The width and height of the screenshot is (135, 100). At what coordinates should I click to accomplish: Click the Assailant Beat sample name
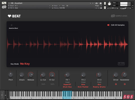[13, 28]
